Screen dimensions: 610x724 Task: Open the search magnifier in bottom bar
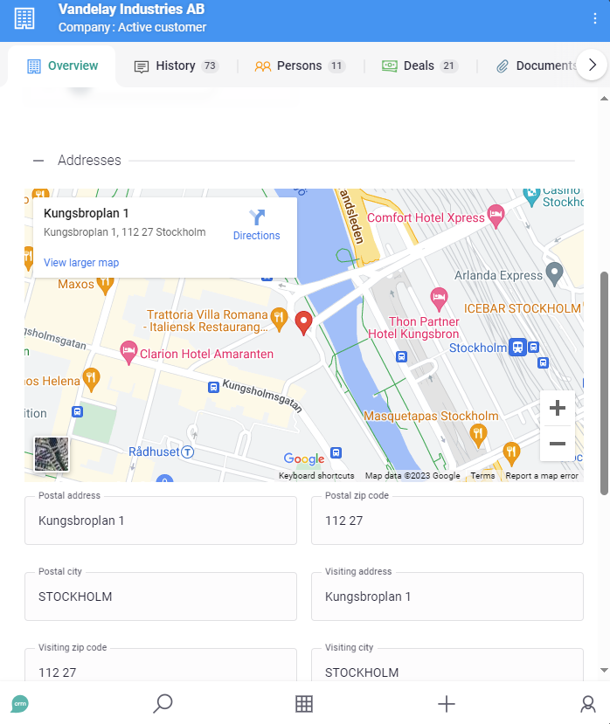point(163,703)
